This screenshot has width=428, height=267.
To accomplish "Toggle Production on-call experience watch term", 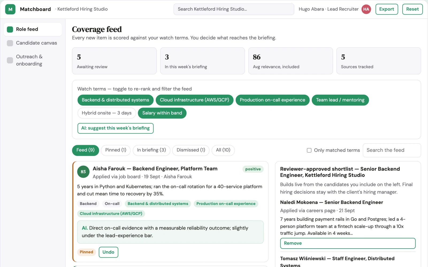I will [272, 100].
